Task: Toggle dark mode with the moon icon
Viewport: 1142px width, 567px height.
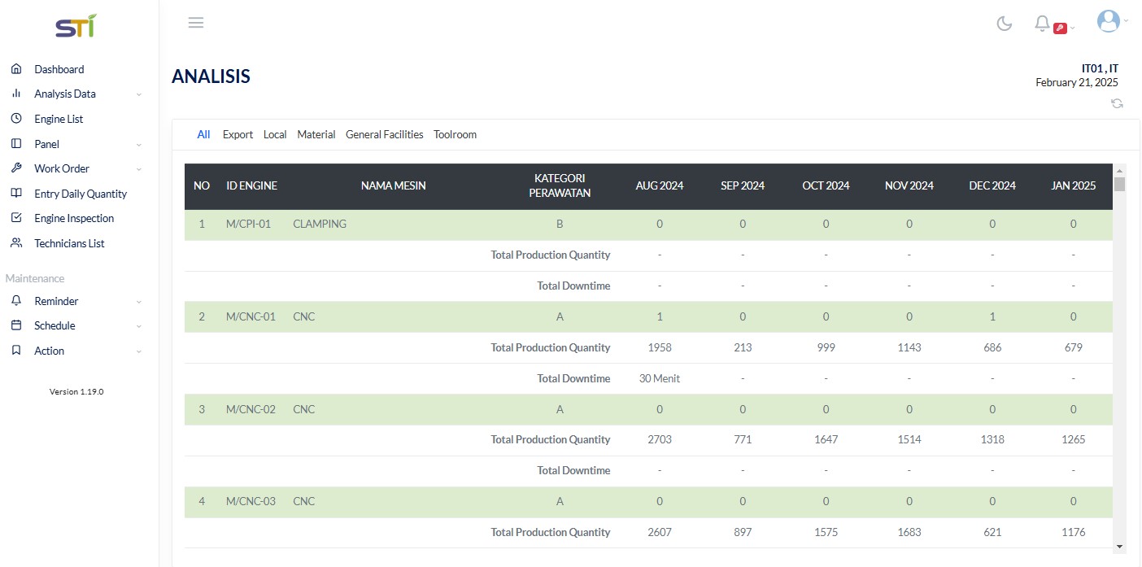Action: (x=1005, y=24)
